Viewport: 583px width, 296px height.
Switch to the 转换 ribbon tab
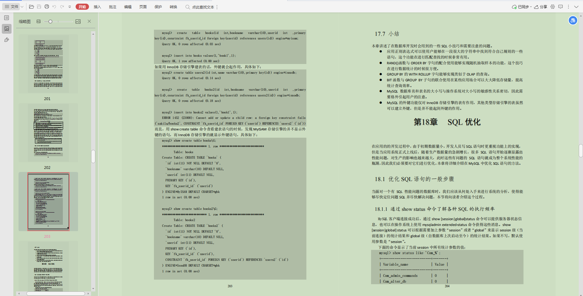[173, 7]
